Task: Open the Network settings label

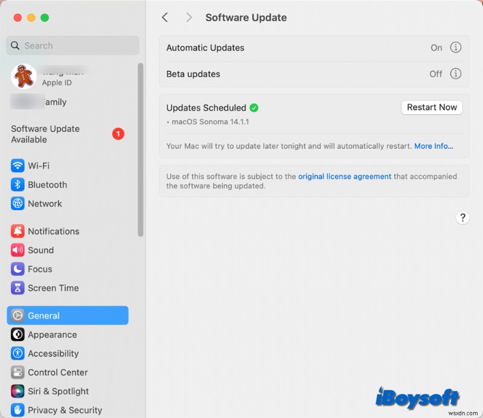Action: [45, 204]
